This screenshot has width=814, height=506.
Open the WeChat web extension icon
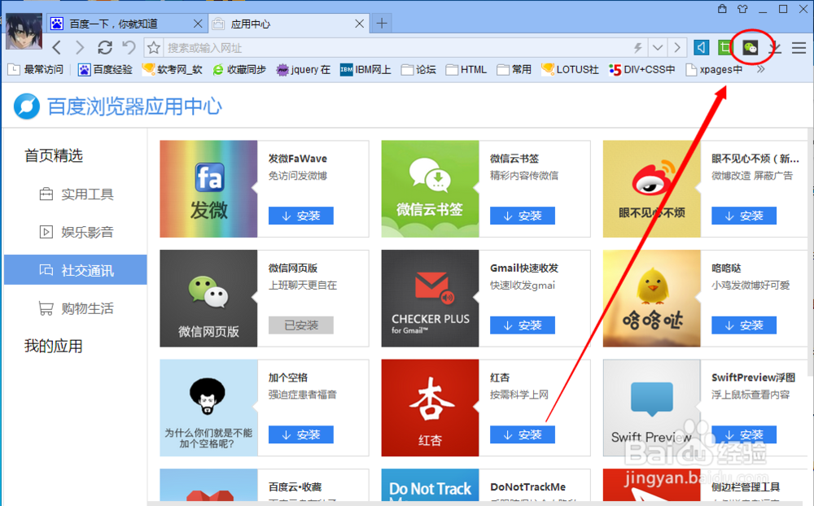(751, 48)
